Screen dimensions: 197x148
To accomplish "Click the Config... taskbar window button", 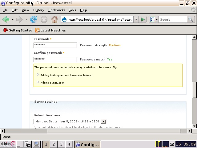I will click(x=87, y=145).
